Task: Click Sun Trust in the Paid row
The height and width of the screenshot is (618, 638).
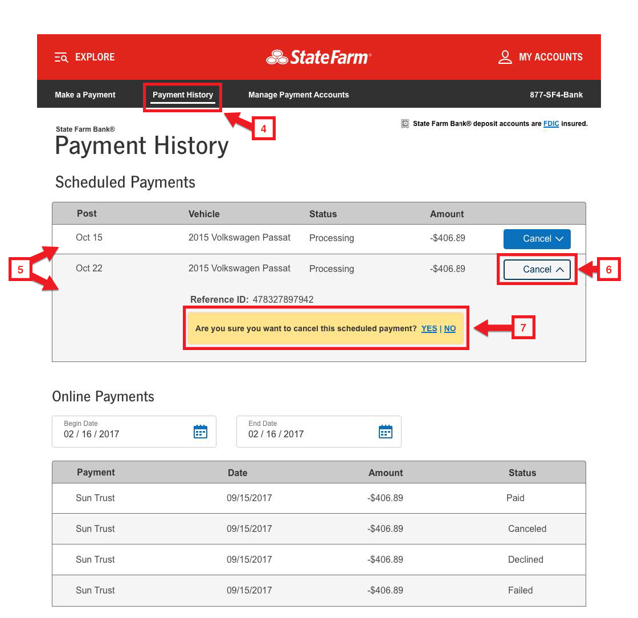Action: [x=95, y=498]
